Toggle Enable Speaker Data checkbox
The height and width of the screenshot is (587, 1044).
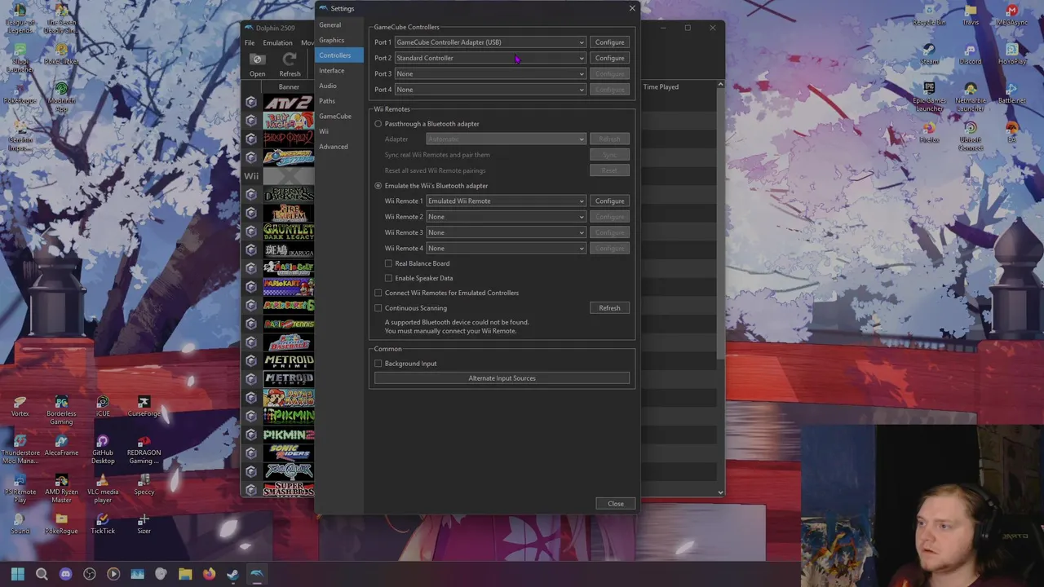coord(389,278)
